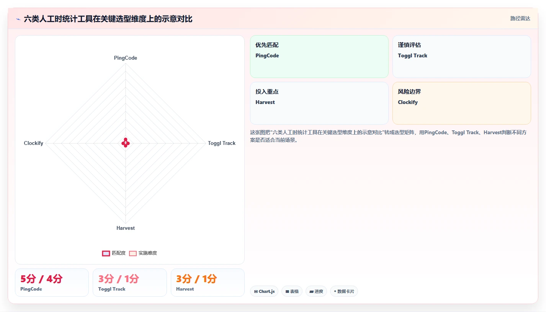
Task: Click the red data points at radar center
Action: coord(126,143)
